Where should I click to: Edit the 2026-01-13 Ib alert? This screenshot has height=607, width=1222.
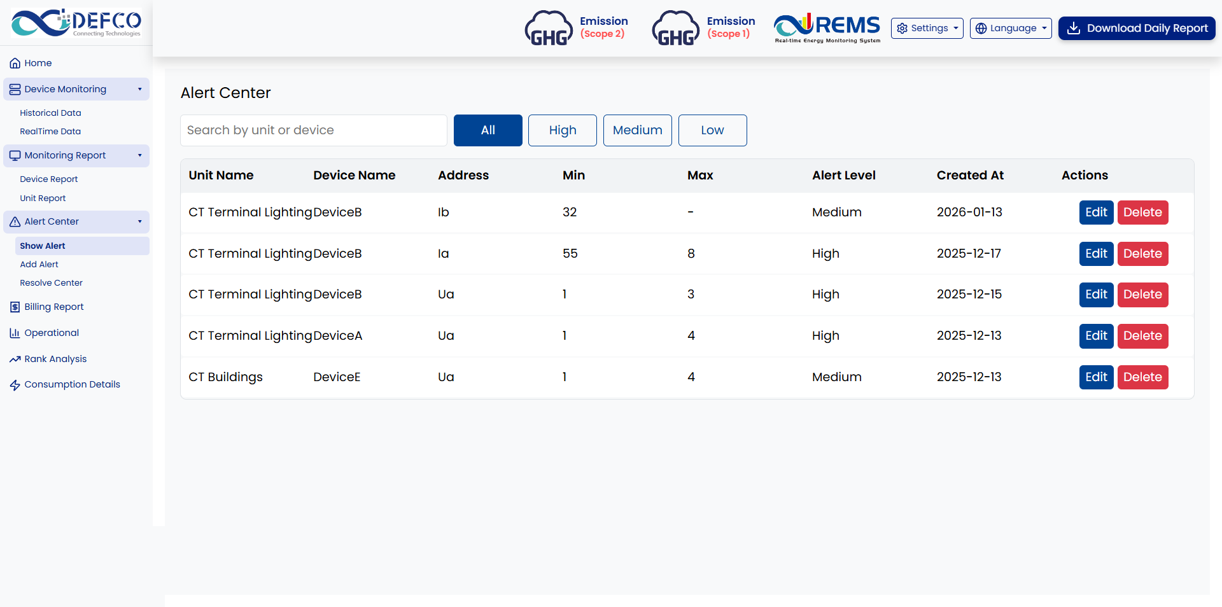[x=1096, y=213]
